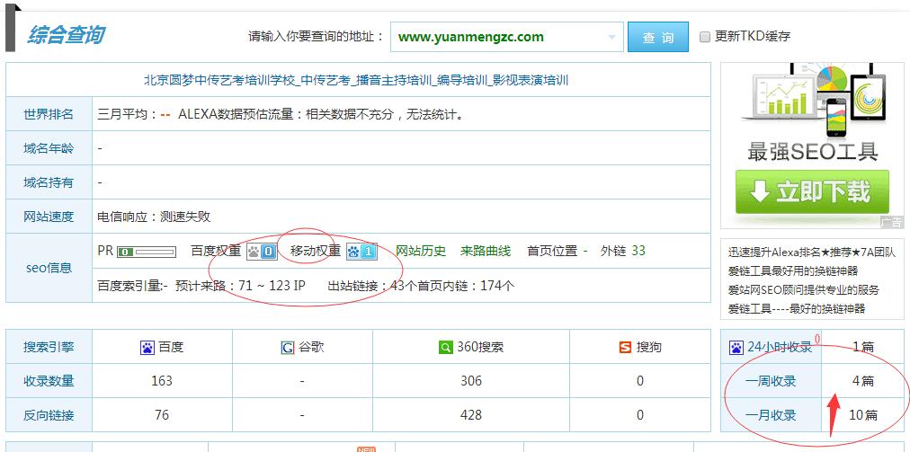Click the 爱站网SEO顾问提供专业的服务 ad link
Viewport: 910px width, 452px height.
tap(804, 289)
